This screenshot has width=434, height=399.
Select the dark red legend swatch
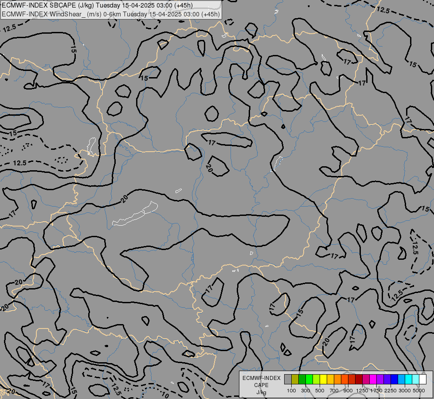pyautogui.click(x=359, y=379)
